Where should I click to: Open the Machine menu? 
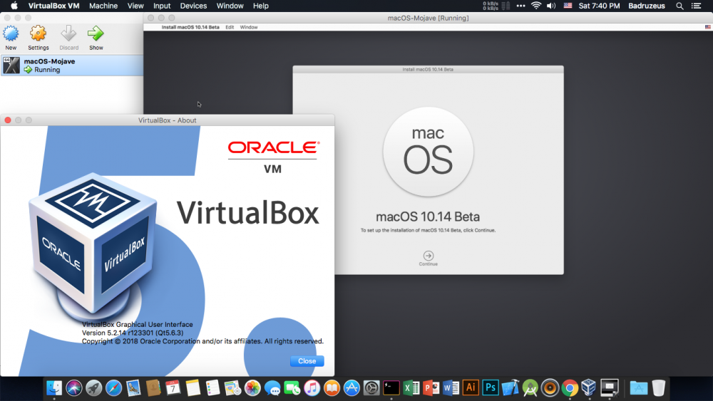pyautogui.click(x=103, y=6)
